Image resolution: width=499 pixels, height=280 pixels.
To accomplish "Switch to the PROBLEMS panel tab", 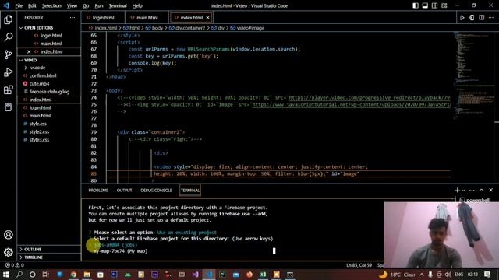I will pos(98,190).
